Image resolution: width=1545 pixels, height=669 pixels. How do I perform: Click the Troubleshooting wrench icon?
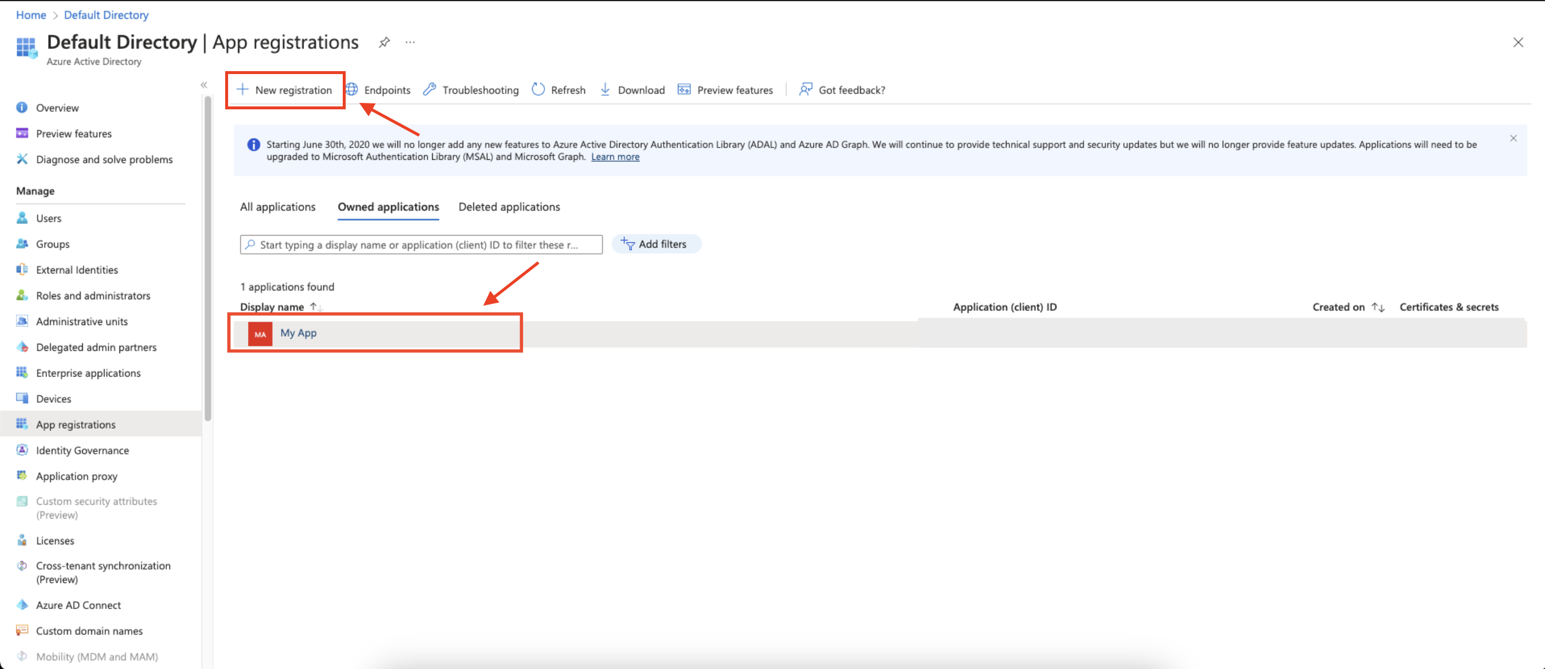pyautogui.click(x=429, y=89)
